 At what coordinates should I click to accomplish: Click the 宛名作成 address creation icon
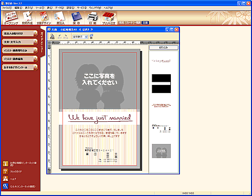27,18
